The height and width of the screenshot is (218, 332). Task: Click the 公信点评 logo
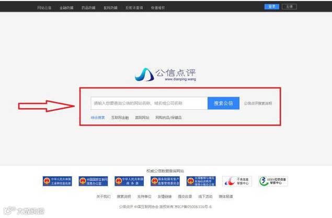(x=165, y=75)
